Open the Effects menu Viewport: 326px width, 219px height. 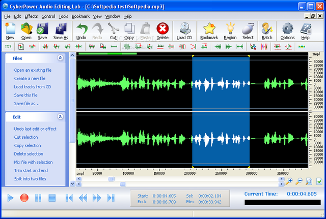pyautogui.click(x=31, y=16)
